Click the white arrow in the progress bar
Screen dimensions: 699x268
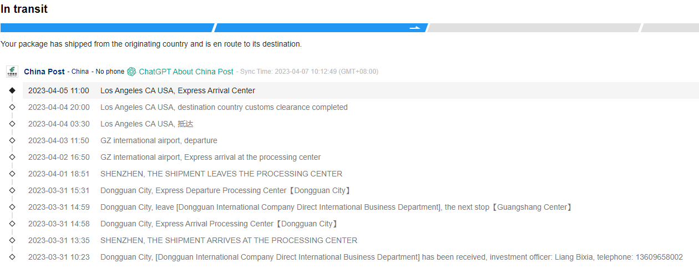point(414,28)
